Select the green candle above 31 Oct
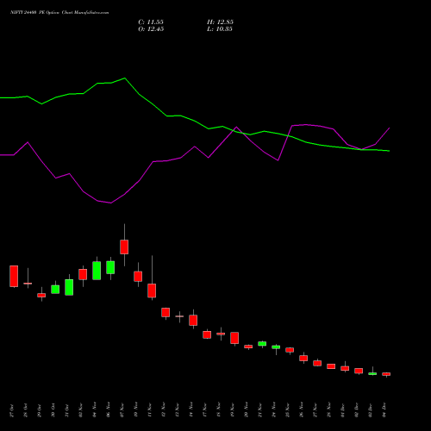431x431 pixels. coord(69,287)
